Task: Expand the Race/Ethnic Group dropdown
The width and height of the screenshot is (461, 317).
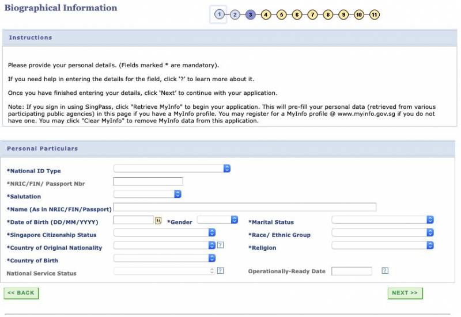Action: click(383, 232)
